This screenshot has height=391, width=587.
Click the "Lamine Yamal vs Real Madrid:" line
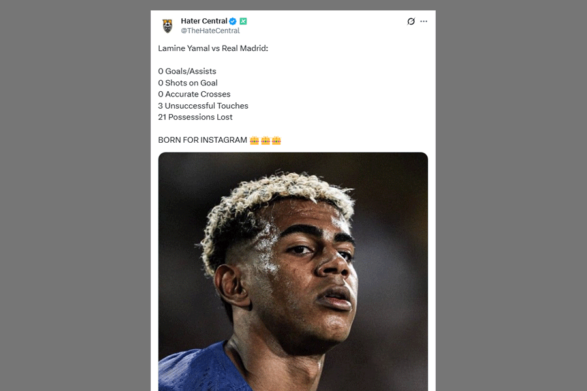213,48
